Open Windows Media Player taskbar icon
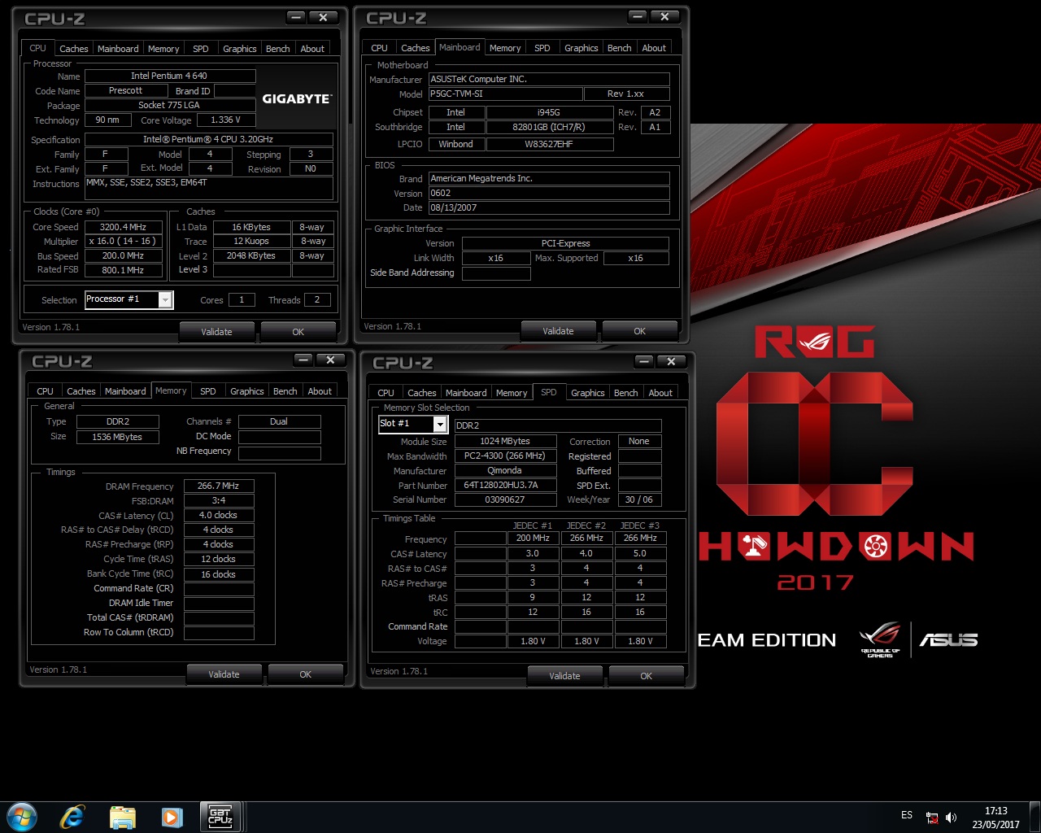Viewport: 1041px width, 833px height. click(172, 817)
